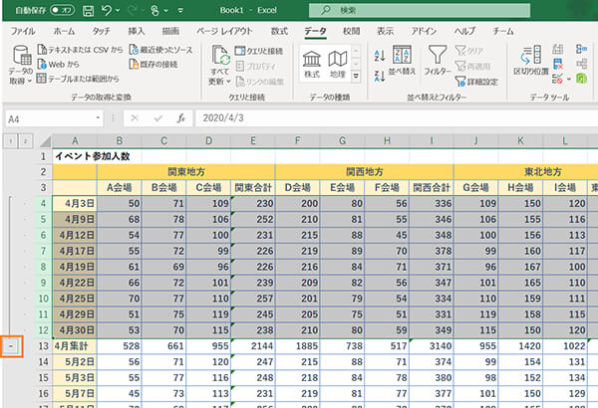
Task: Select column F header
Action: point(297,141)
